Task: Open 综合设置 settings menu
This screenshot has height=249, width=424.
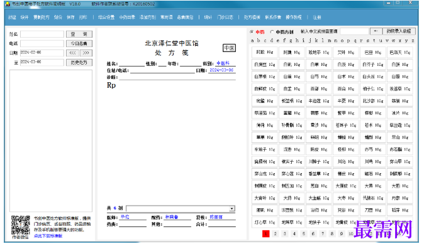Action: (x=106, y=17)
